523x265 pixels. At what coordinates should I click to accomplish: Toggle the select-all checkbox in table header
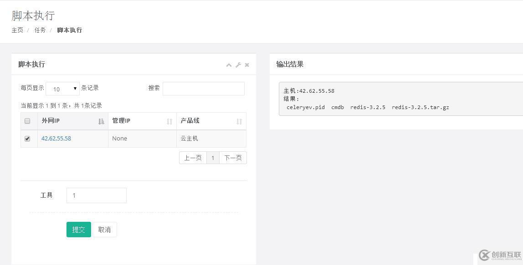click(x=27, y=121)
